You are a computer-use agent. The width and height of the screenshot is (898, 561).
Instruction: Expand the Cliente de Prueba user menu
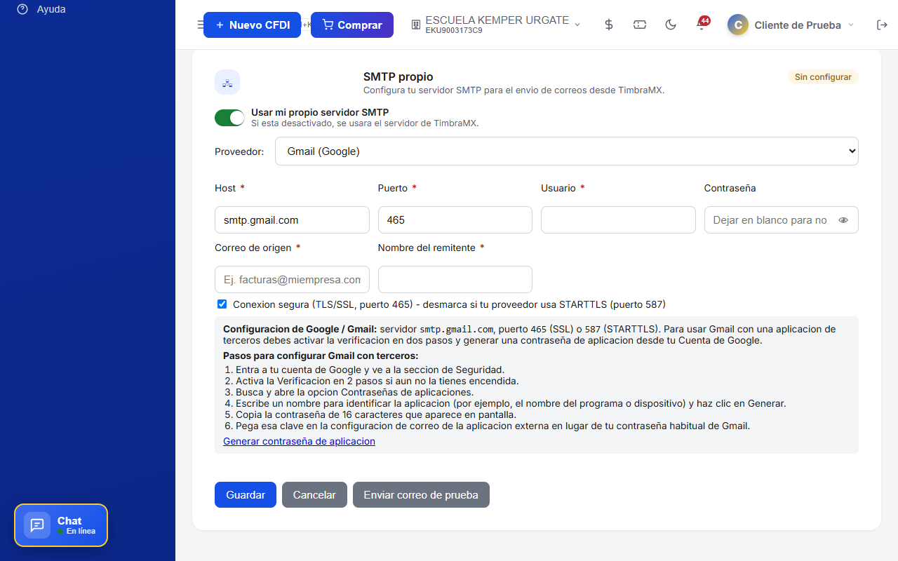[791, 25]
